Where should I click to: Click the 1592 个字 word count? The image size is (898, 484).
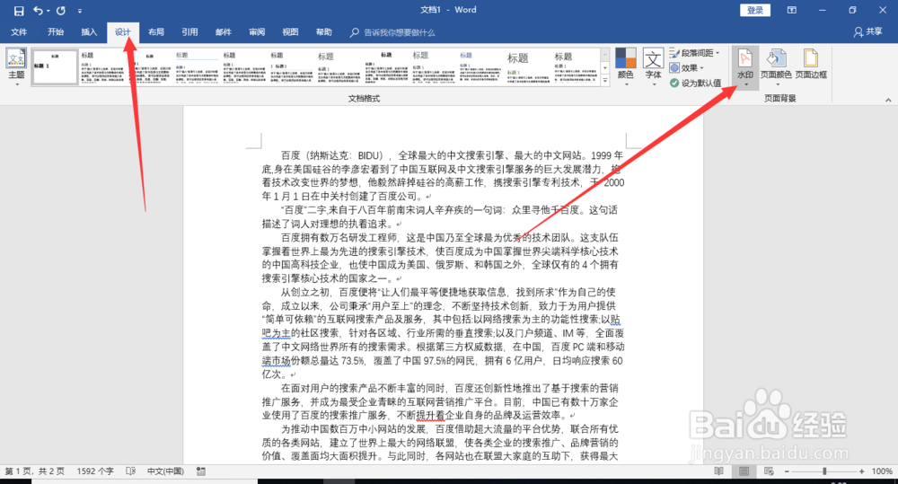tap(95, 471)
